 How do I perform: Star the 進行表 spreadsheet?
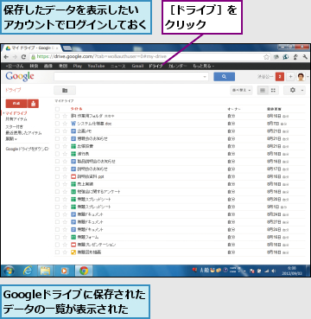pyautogui.click(x=65, y=154)
